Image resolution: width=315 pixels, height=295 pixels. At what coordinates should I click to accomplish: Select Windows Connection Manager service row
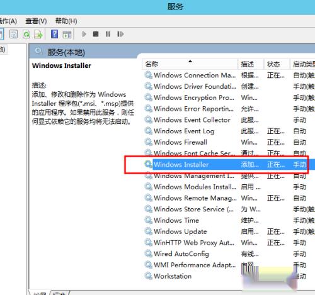(229, 75)
